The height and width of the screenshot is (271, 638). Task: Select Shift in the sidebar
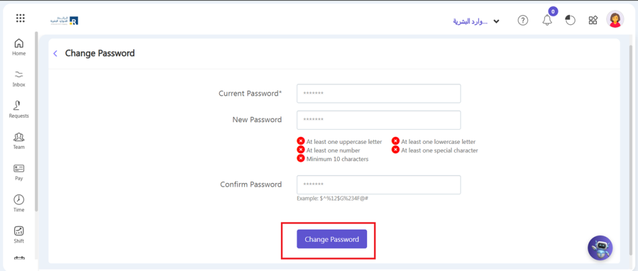(19, 234)
